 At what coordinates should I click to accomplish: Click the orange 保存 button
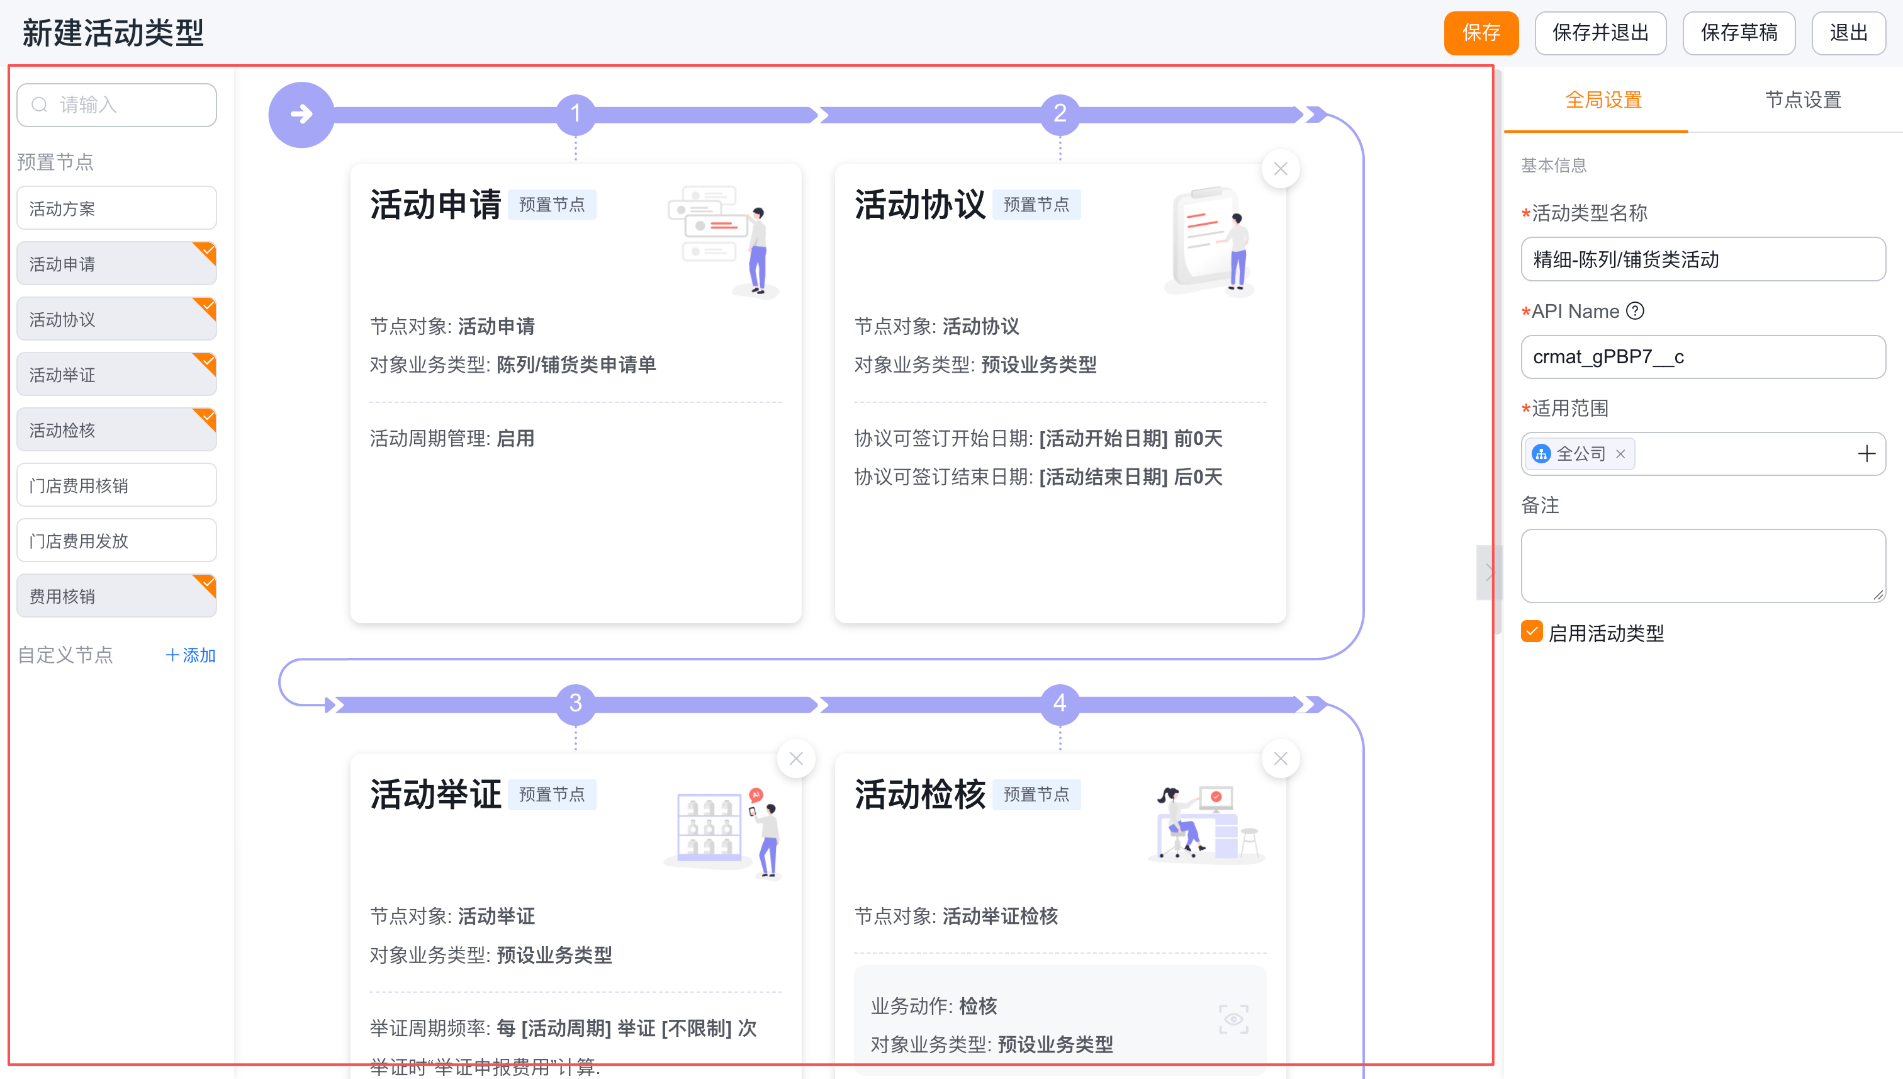(1481, 33)
